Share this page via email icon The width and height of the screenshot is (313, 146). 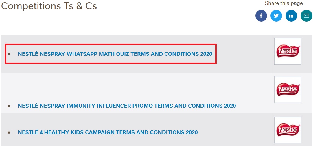pyautogui.click(x=306, y=16)
